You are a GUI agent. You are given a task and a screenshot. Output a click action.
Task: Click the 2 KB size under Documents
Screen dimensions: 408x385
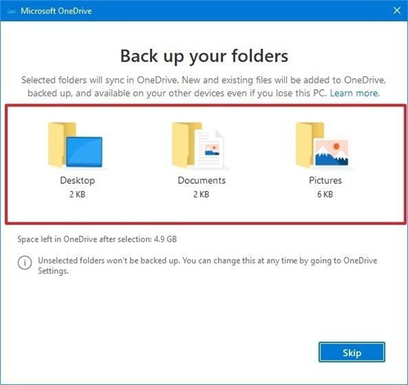[201, 194]
